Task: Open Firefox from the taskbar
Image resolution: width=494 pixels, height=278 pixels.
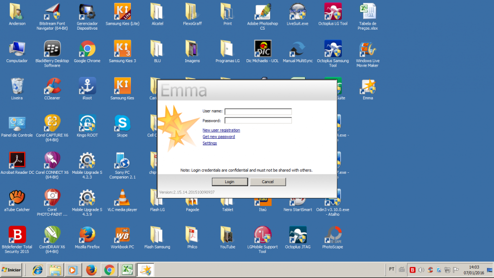Action: [x=91, y=270]
